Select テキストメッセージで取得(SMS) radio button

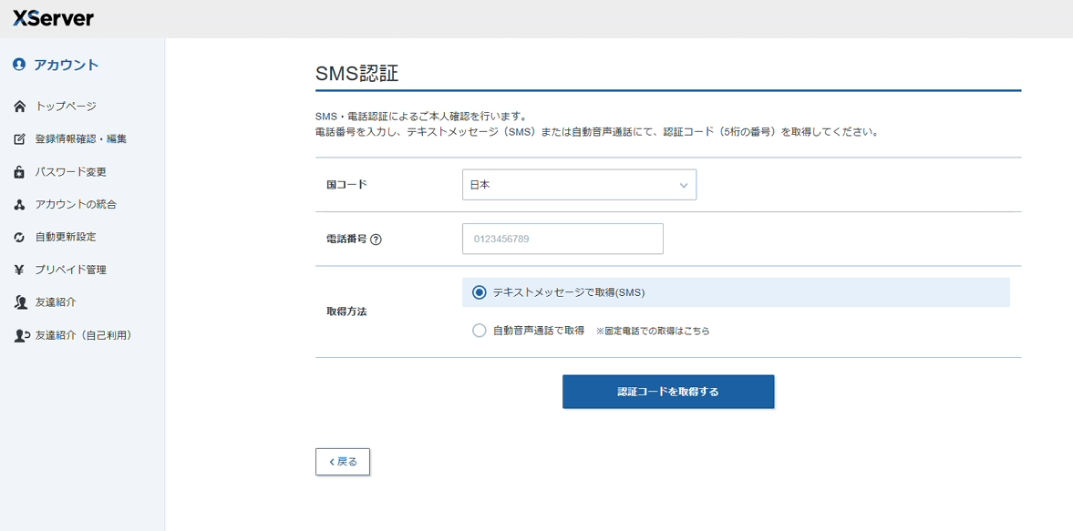pos(480,292)
